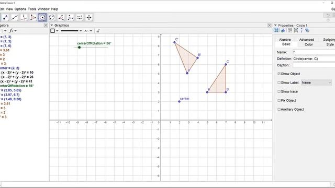335x188 pixels.
Task: Close the Algebra panel
Action: tap(46, 26)
